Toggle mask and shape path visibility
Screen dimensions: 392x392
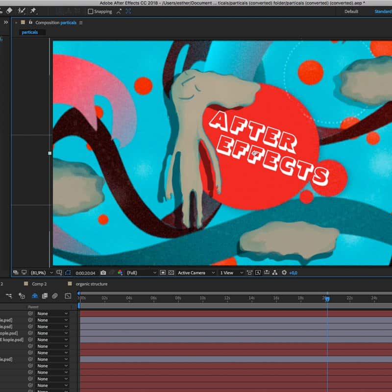click(68, 272)
